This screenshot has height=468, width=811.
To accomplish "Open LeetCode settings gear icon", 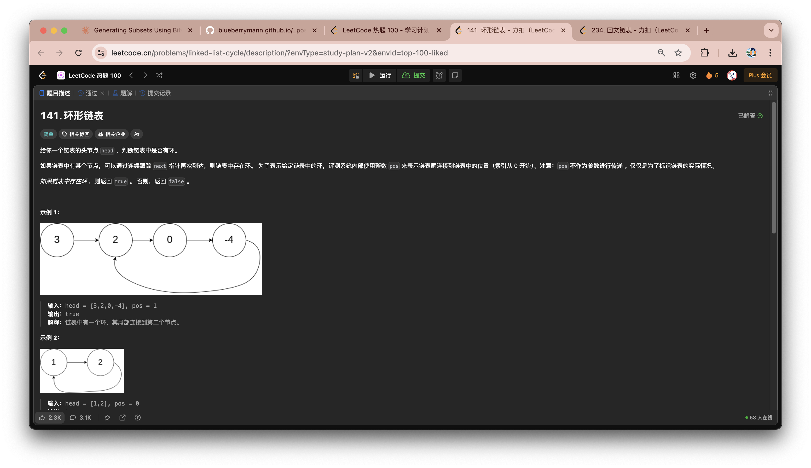I will pyautogui.click(x=693, y=75).
